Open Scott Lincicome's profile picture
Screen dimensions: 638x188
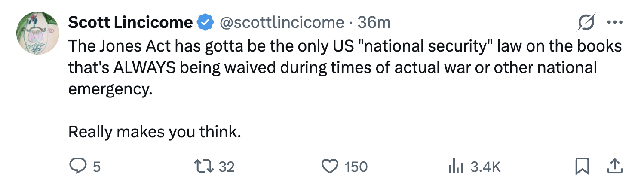click(x=37, y=33)
